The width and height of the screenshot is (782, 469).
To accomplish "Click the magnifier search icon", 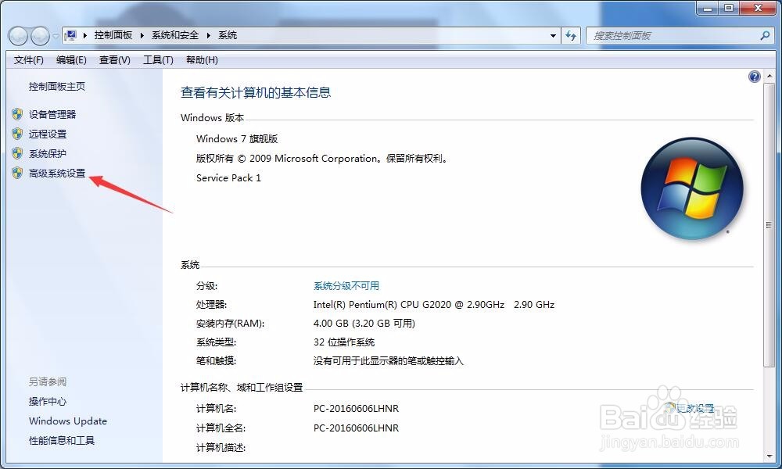I will pyautogui.click(x=765, y=36).
